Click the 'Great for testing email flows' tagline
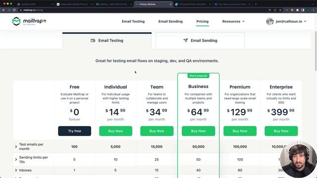This screenshot has height=178, width=317. pyautogui.click(x=157, y=61)
